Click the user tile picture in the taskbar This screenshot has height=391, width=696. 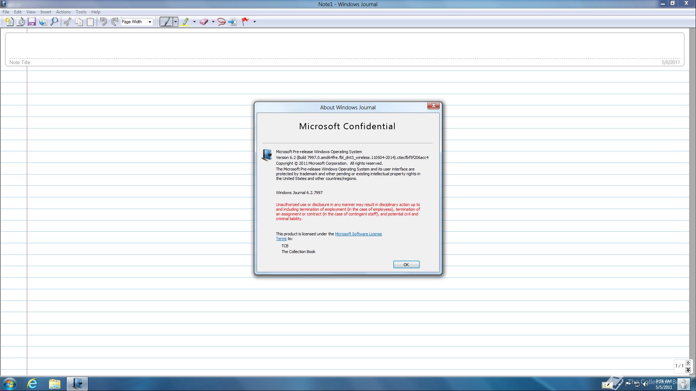(x=684, y=384)
